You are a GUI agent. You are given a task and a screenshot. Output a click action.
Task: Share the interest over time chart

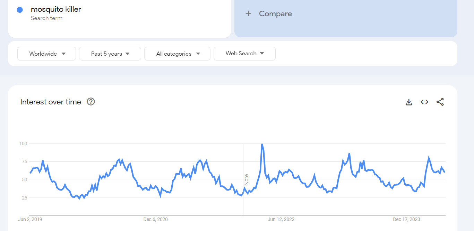point(440,102)
